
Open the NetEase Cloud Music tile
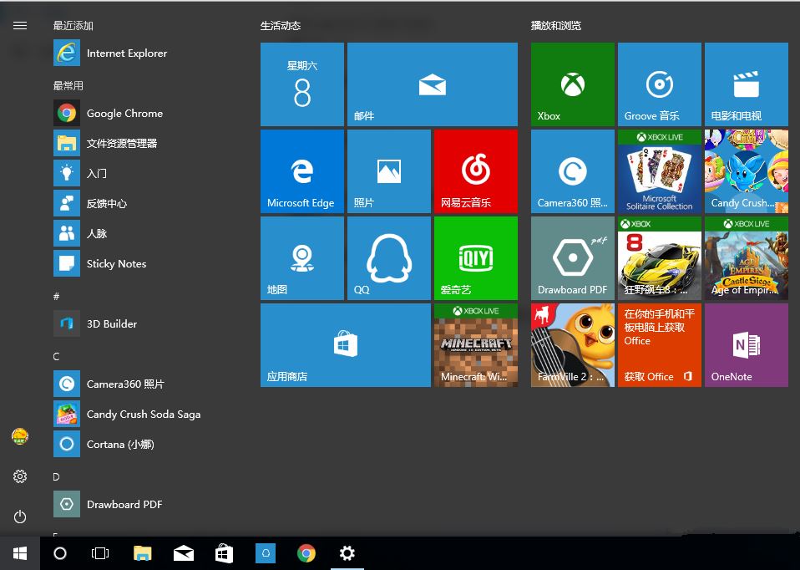pyautogui.click(x=475, y=171)
